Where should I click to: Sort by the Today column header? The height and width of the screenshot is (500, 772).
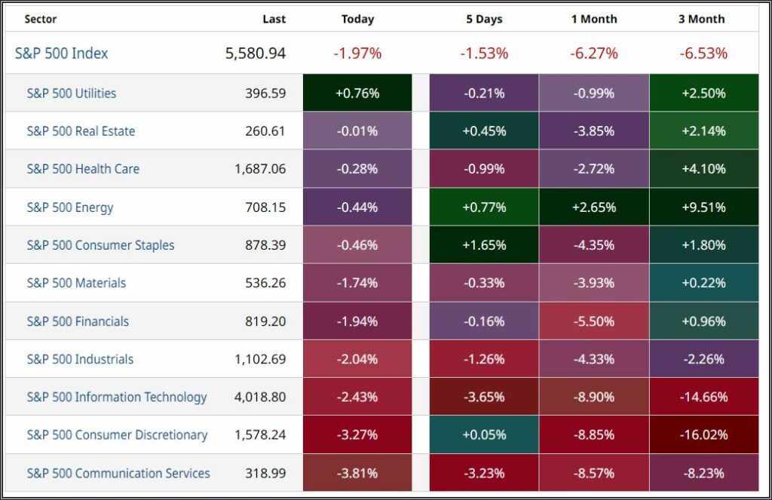click(357, 20)
